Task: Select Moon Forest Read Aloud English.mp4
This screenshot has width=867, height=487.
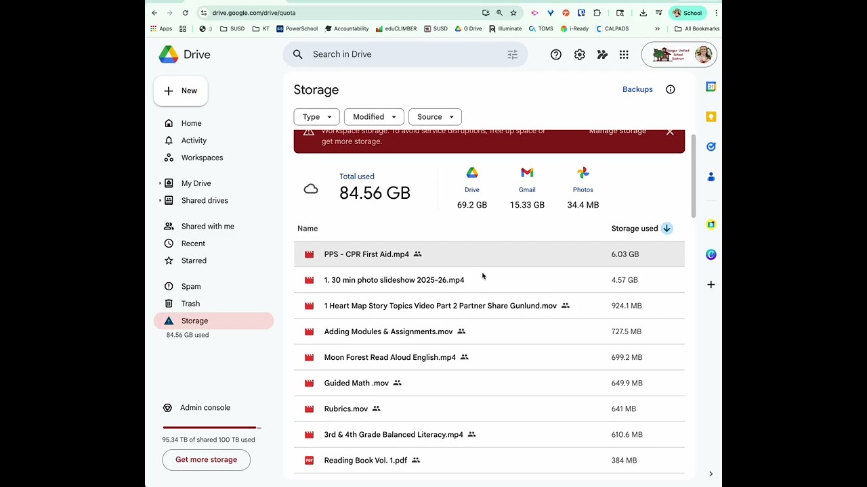Action: [489, 357]
